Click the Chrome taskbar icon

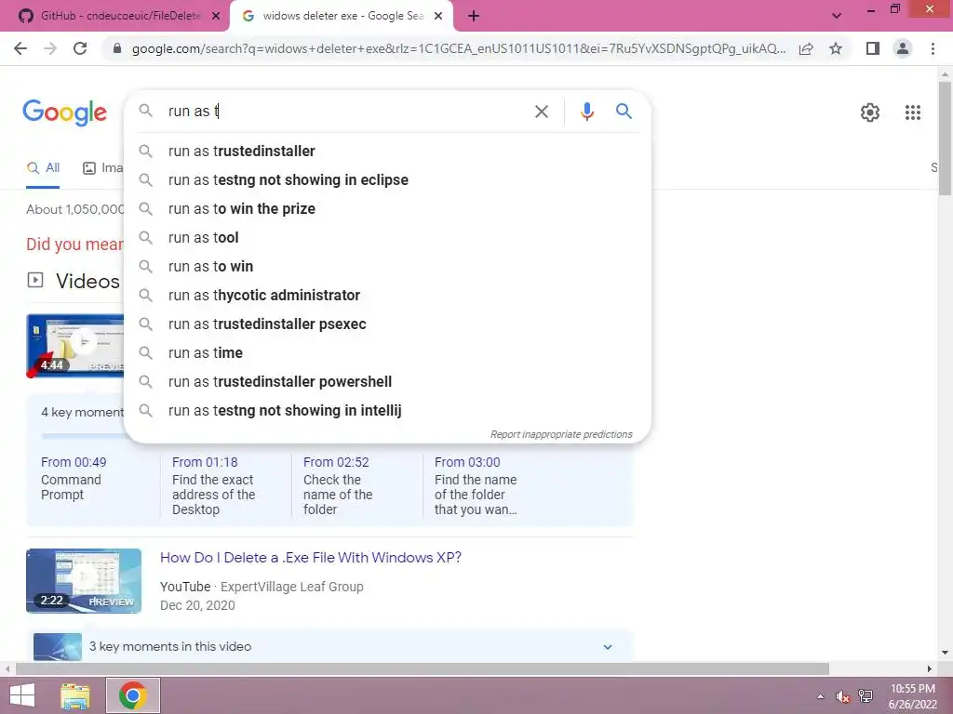(133, 695)
